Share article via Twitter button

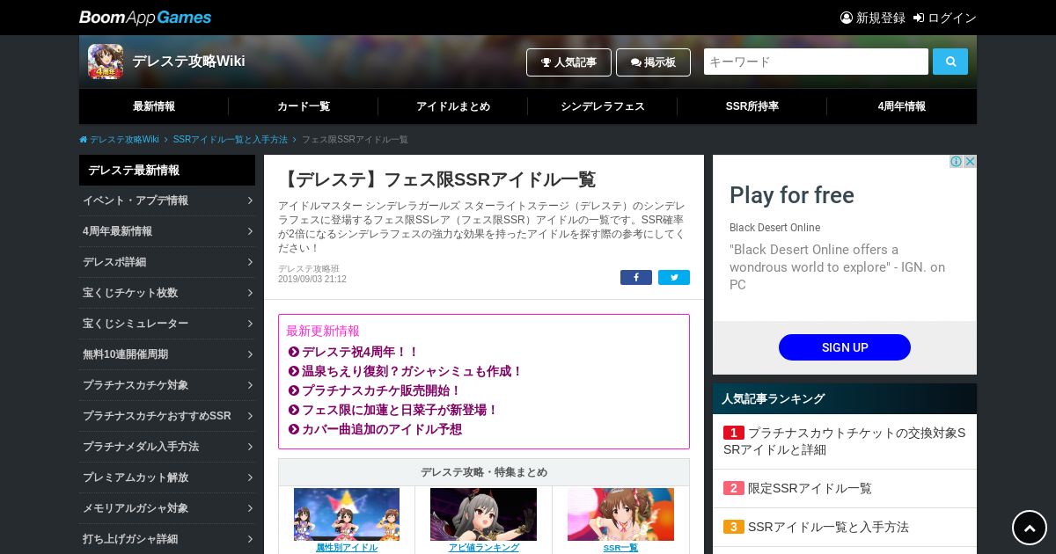tap(674, 277)
